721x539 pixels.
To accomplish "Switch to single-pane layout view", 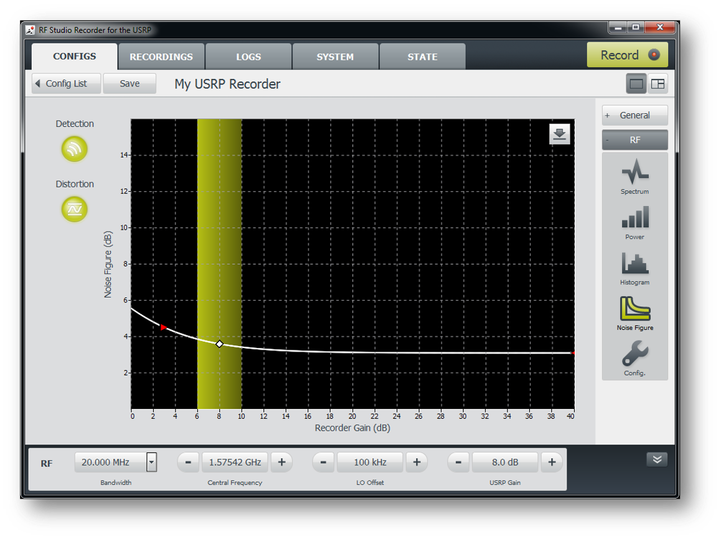I will pyautogui.click(x=636, y=84).
